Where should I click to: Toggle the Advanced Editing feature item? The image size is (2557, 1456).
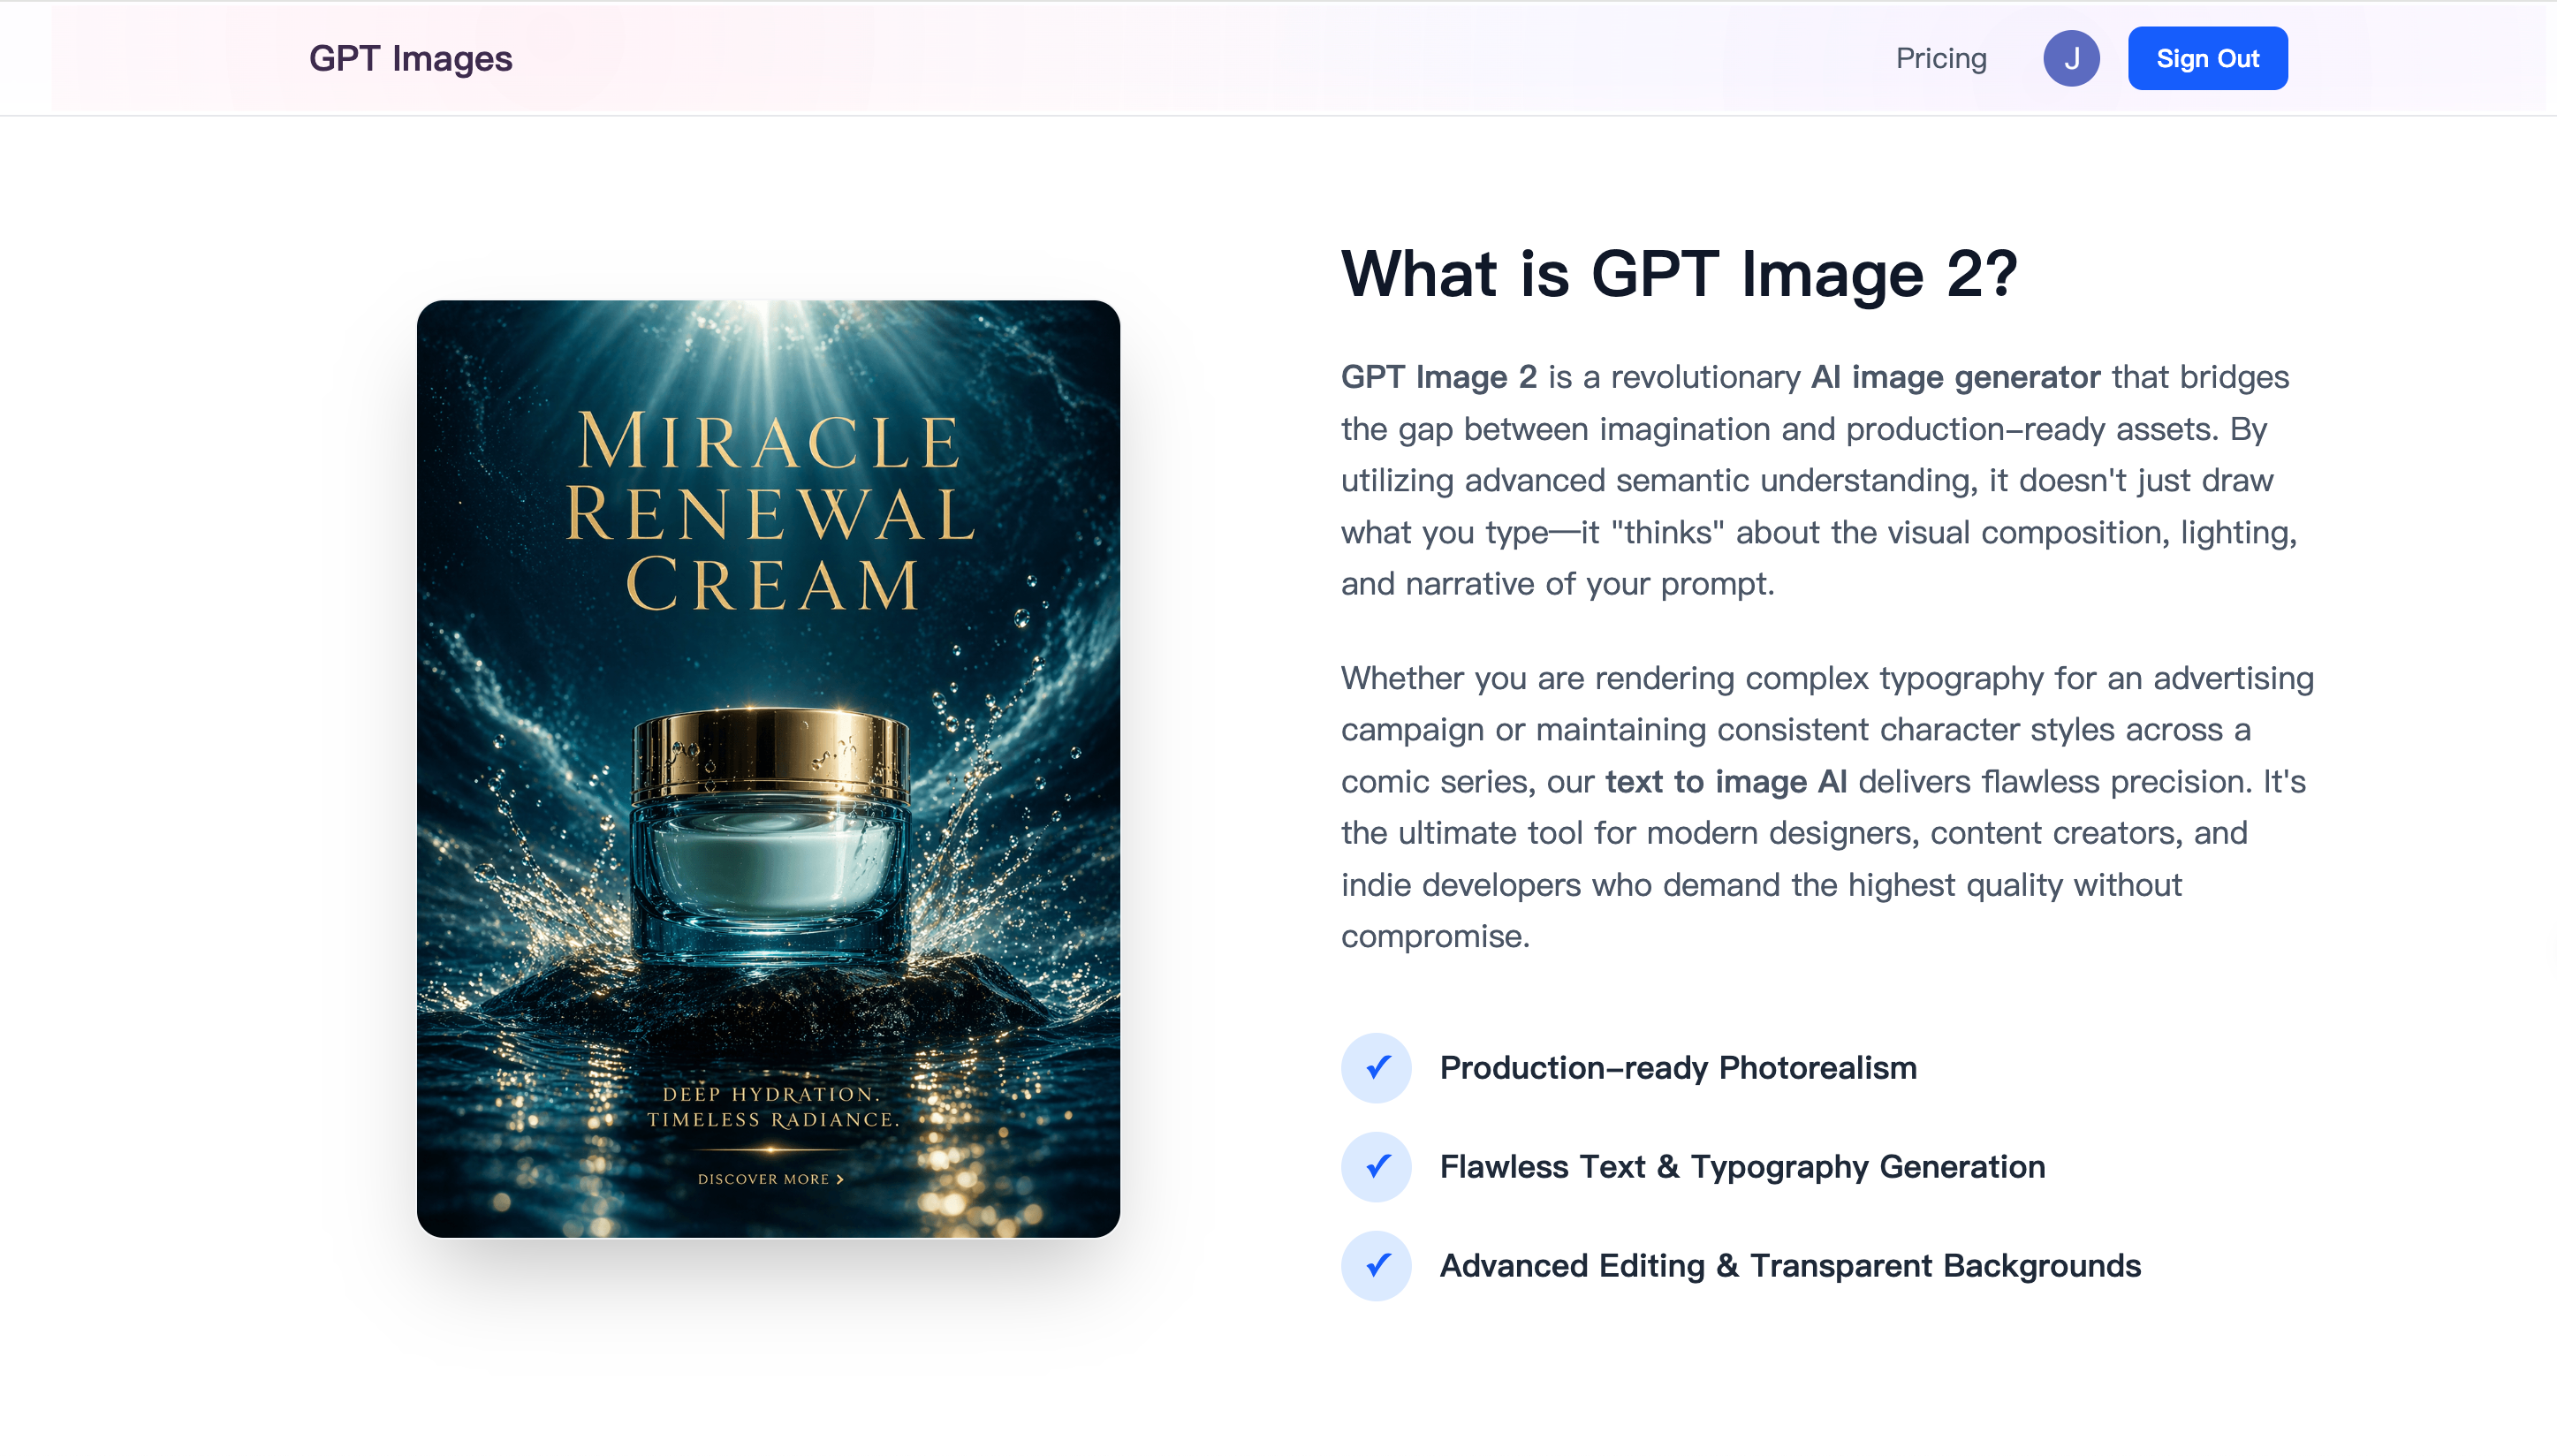point(1790,1265)
